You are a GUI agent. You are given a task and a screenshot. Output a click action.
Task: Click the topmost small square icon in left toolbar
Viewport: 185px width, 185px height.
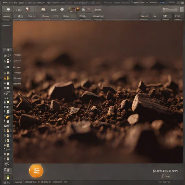click(8, 50)
